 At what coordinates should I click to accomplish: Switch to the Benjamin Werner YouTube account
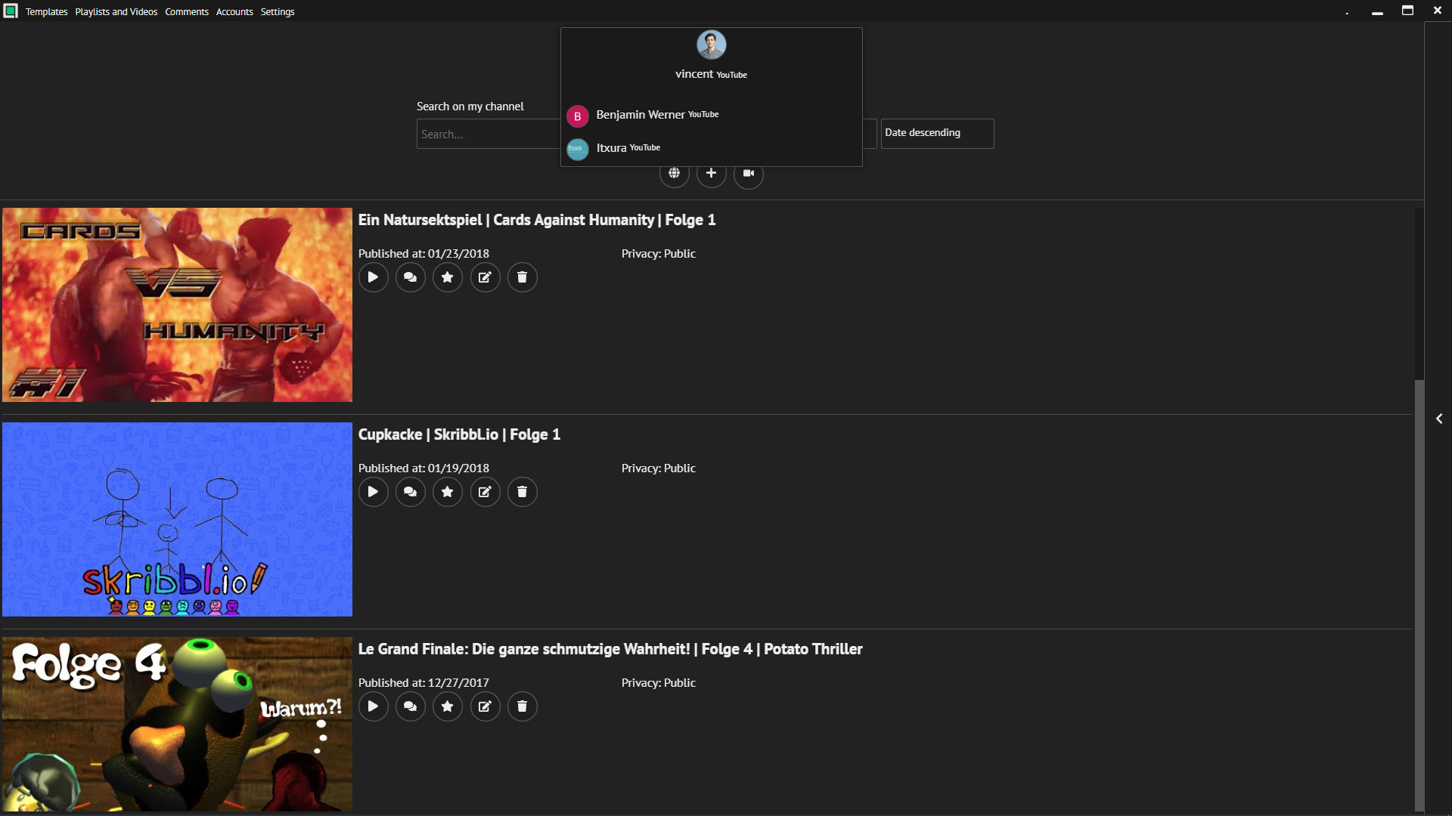[656, 115]
